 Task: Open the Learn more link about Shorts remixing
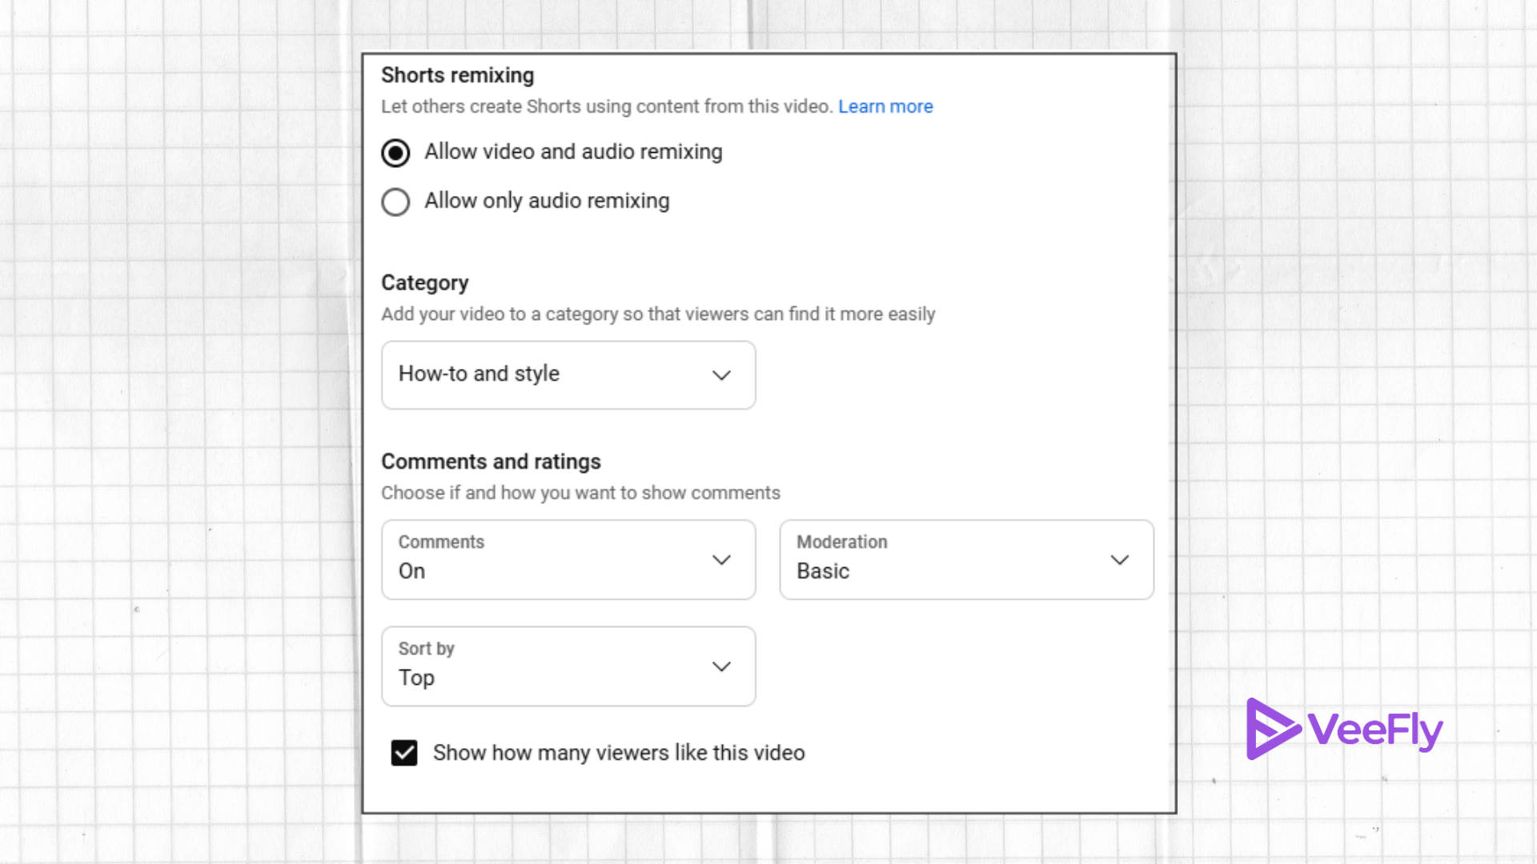point(885,106)
